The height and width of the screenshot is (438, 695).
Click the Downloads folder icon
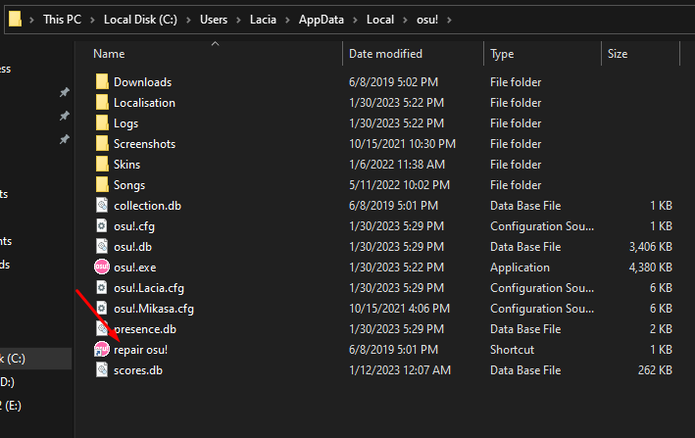point(102,82)
